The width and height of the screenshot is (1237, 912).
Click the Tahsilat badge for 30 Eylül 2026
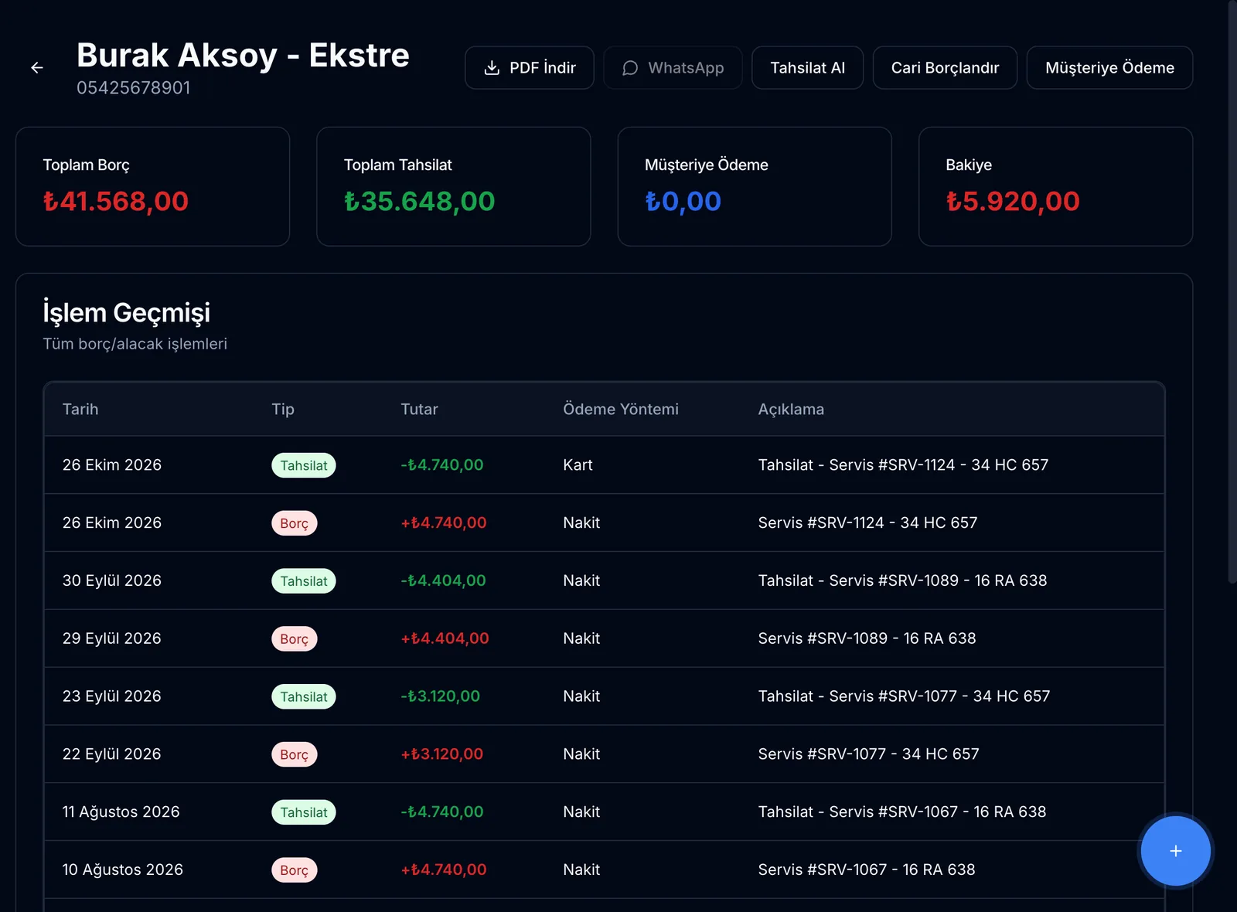tap(304, 581)
